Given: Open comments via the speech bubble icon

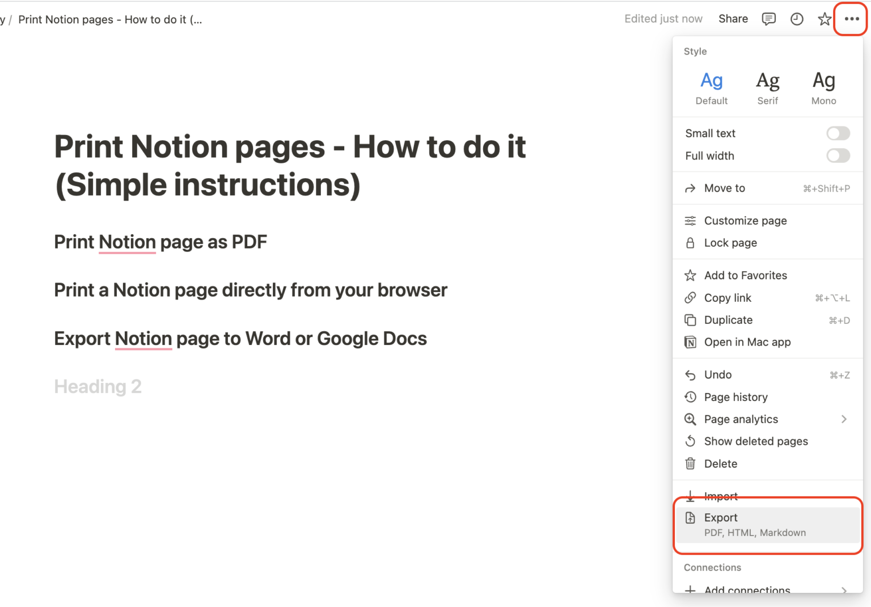Looking at the screenshot, I should [768, 19].
